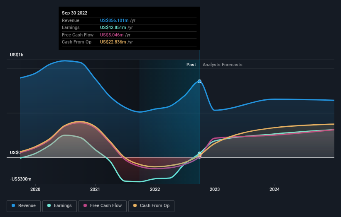Click the Past label on chart
This screenshot has height=217, width=341.
pos(191,65)
